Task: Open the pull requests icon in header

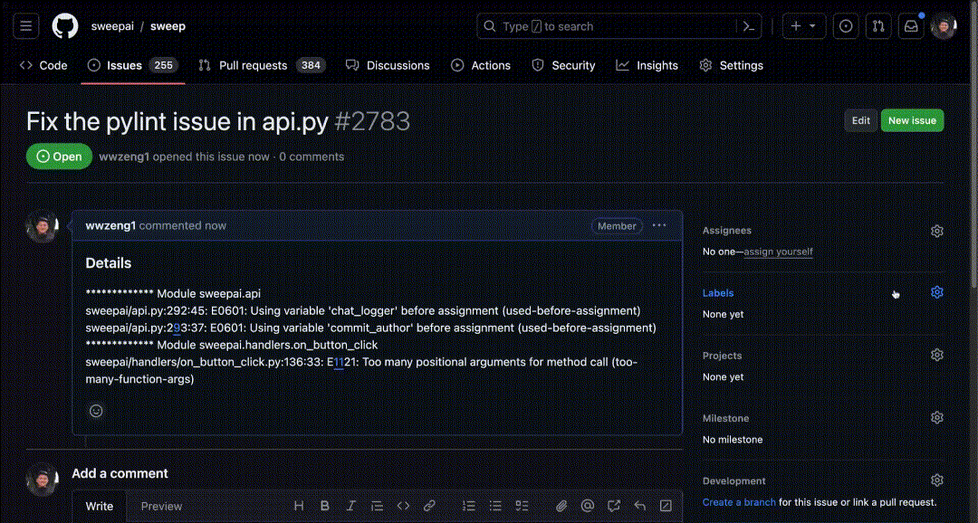Action: tap(878, 26)
